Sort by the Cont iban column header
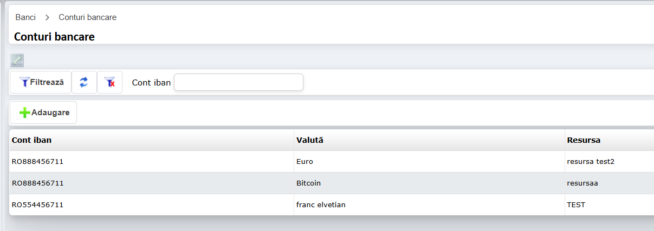The width and height of the screenshot is (654, 231). tap(32, 140)
